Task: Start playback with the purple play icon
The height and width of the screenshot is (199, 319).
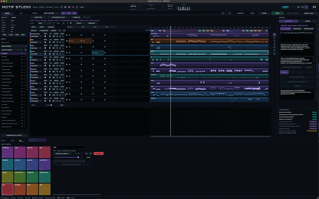Action: pos(65,7)
